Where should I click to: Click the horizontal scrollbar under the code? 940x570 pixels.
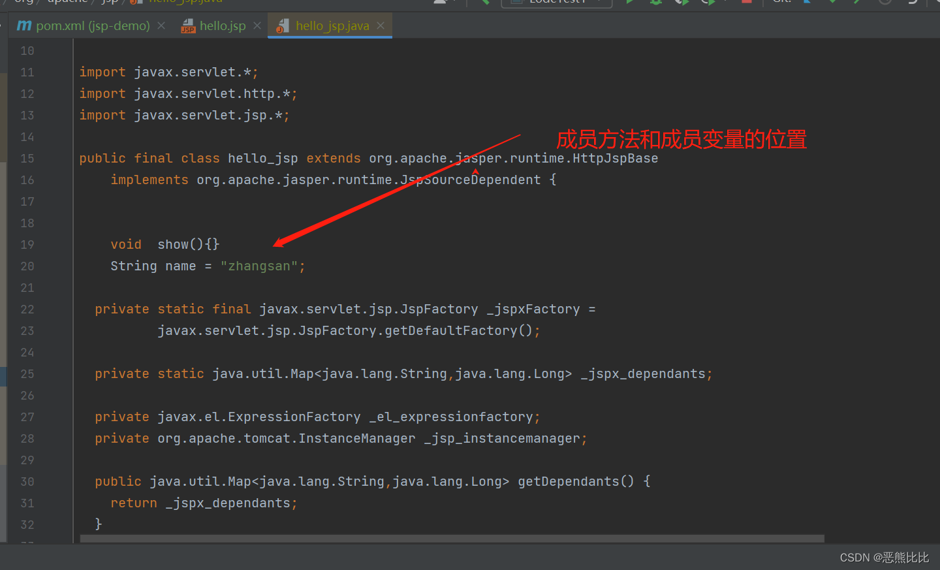click(452, 539)
